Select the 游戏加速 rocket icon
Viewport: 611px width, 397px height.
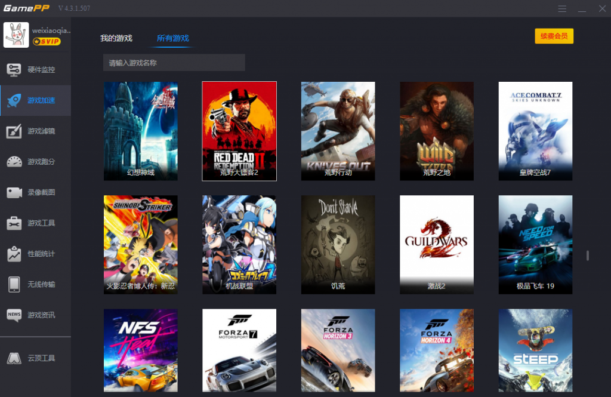pyautogui.click(x=14, y=101)
